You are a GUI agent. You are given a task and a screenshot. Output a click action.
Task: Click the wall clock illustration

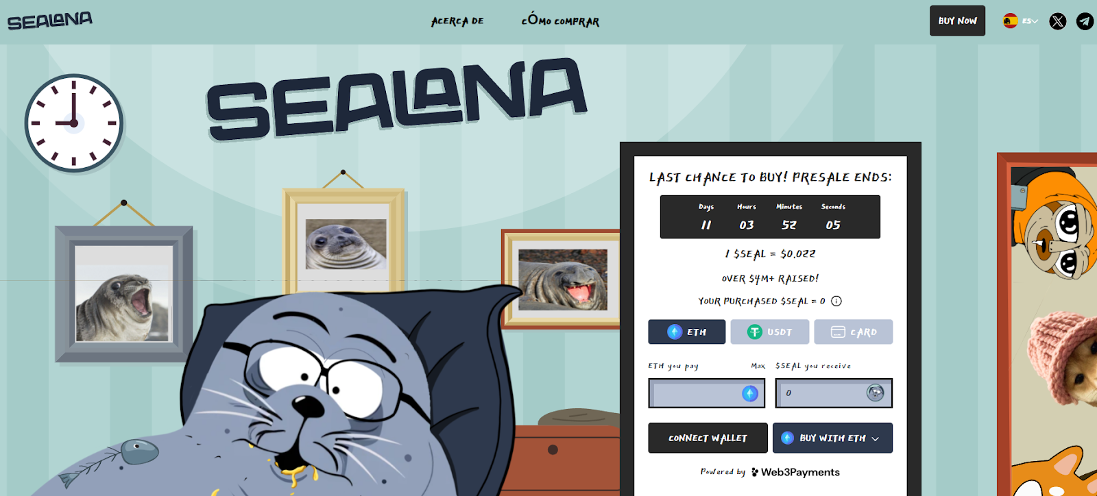pyautogui.click(x=74, y=123)
